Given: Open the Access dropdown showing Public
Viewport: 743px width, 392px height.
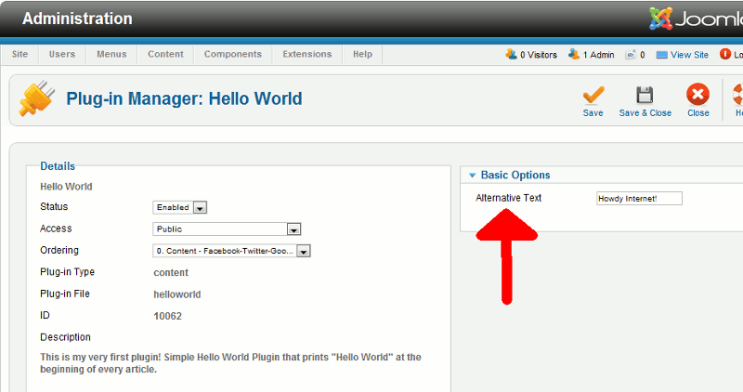Looking at the screenshot, I should point(227,229).
